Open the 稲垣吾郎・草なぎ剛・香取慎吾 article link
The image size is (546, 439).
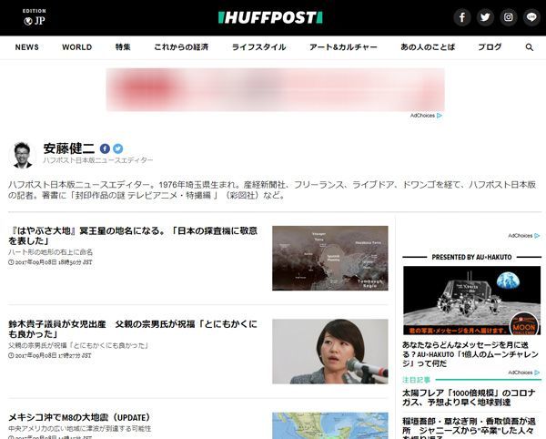click(469, 428)
